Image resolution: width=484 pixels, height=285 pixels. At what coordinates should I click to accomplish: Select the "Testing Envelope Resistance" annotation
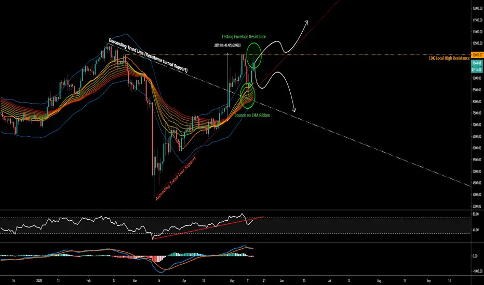(x=244, y=37)
